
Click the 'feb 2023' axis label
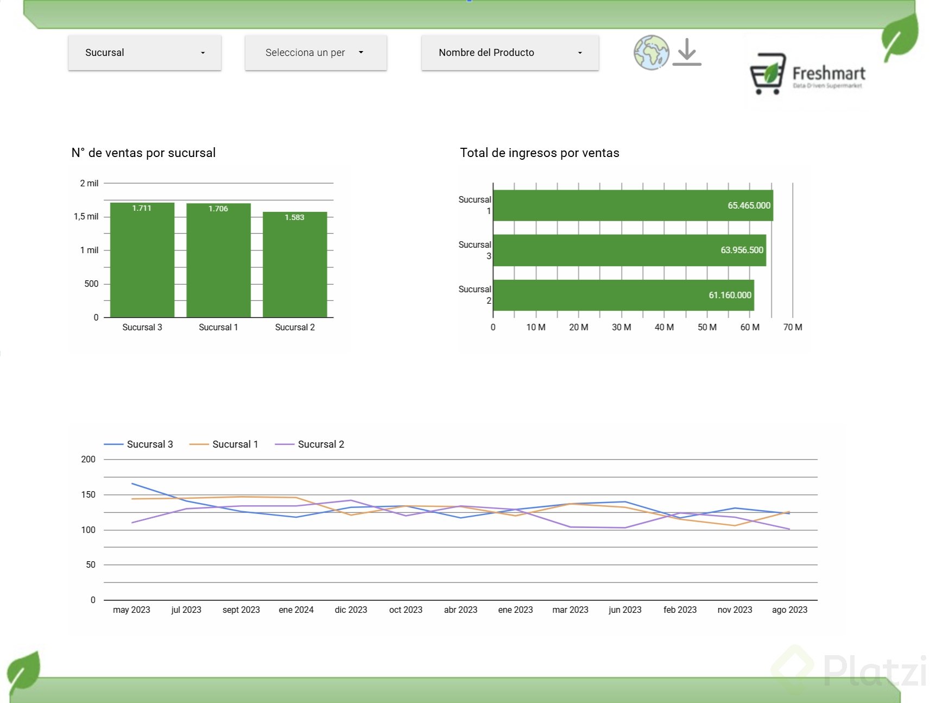click(x=680, y=610)
